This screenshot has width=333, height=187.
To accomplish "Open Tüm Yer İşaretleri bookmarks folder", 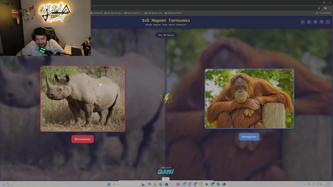I will pyautogui.click(x=323, y=13).
